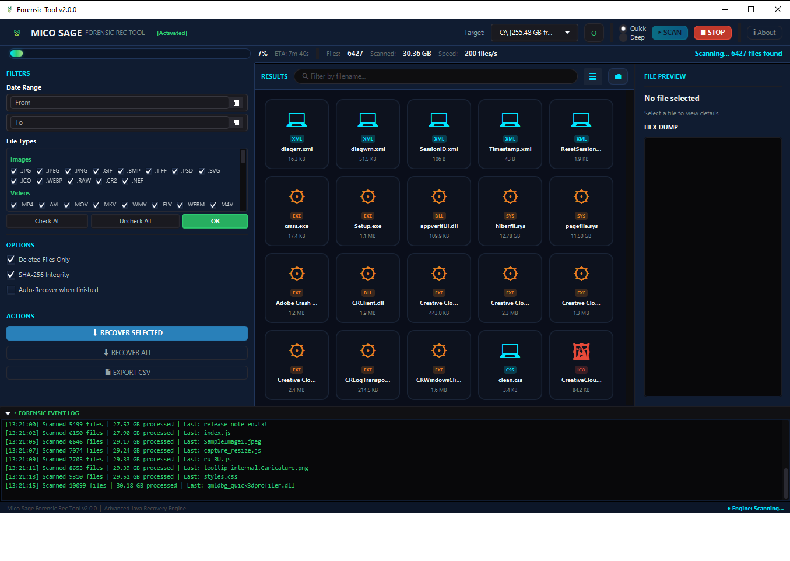The height and width of the screenshot is (561, 790).
Task: Select the Deep scan mode
Action: click(x=624, y=38)
